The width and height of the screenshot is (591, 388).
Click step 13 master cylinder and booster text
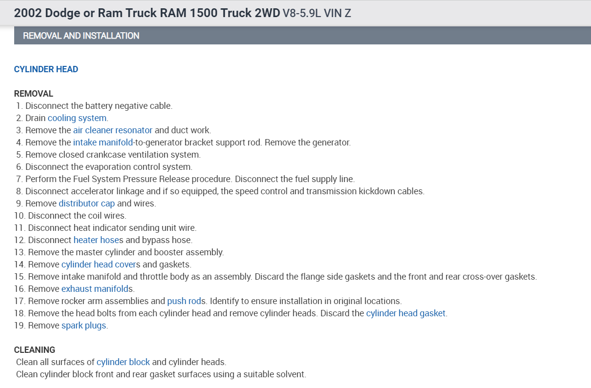point(126,252)
